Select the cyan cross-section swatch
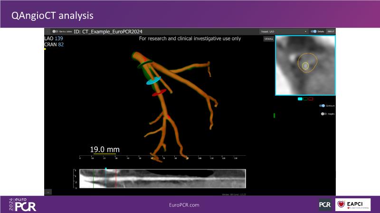The width and height of the screenshot is (380, 213). (x=300, y=99)
